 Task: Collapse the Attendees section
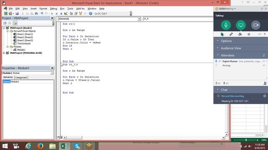pos(241,55)
